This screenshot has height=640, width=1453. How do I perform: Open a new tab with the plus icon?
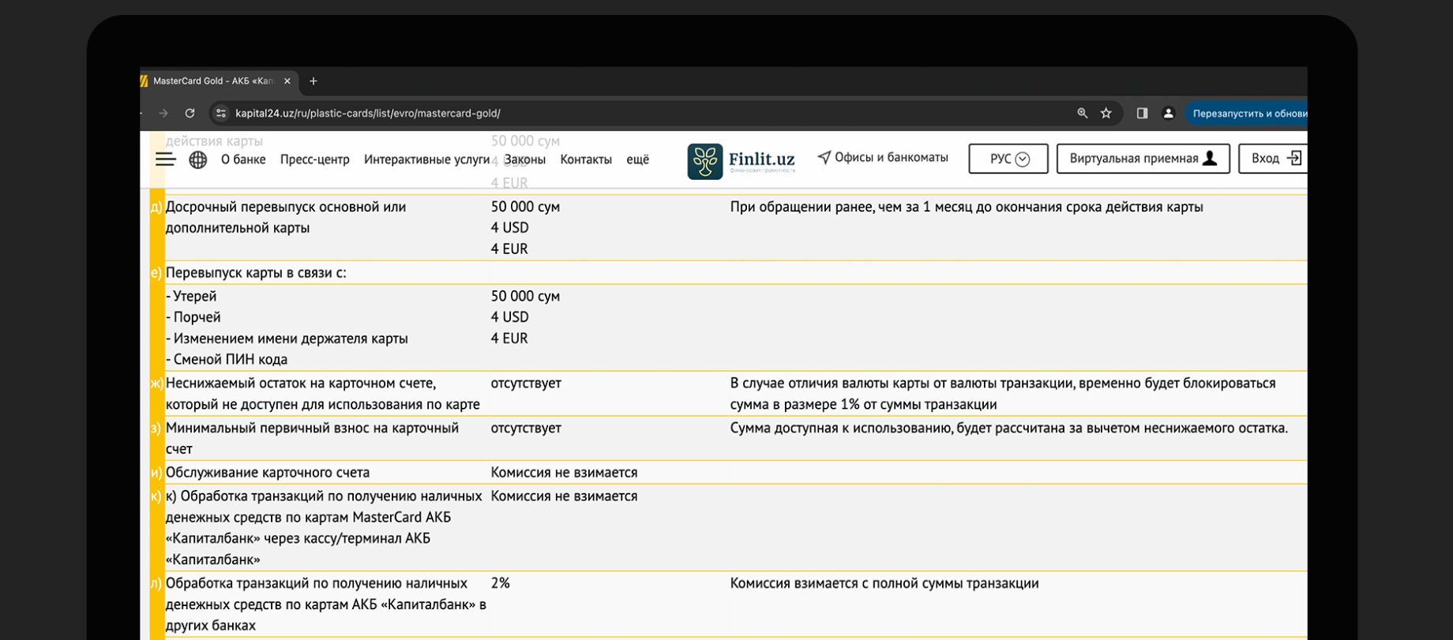pos(314,81)
